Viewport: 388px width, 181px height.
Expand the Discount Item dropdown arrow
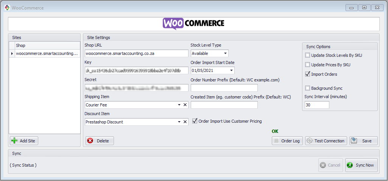click(x=179, y=122)
